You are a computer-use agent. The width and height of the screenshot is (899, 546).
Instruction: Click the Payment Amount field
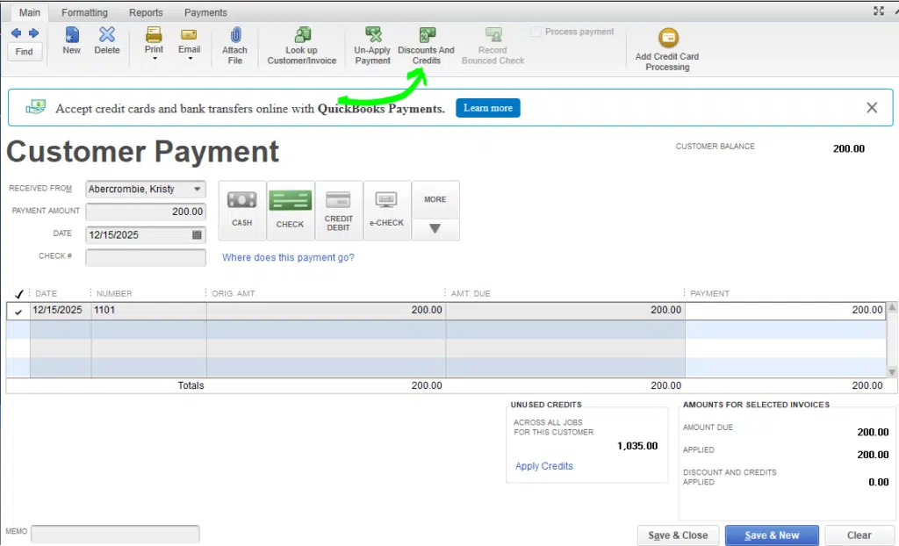(x=146, y=212)
